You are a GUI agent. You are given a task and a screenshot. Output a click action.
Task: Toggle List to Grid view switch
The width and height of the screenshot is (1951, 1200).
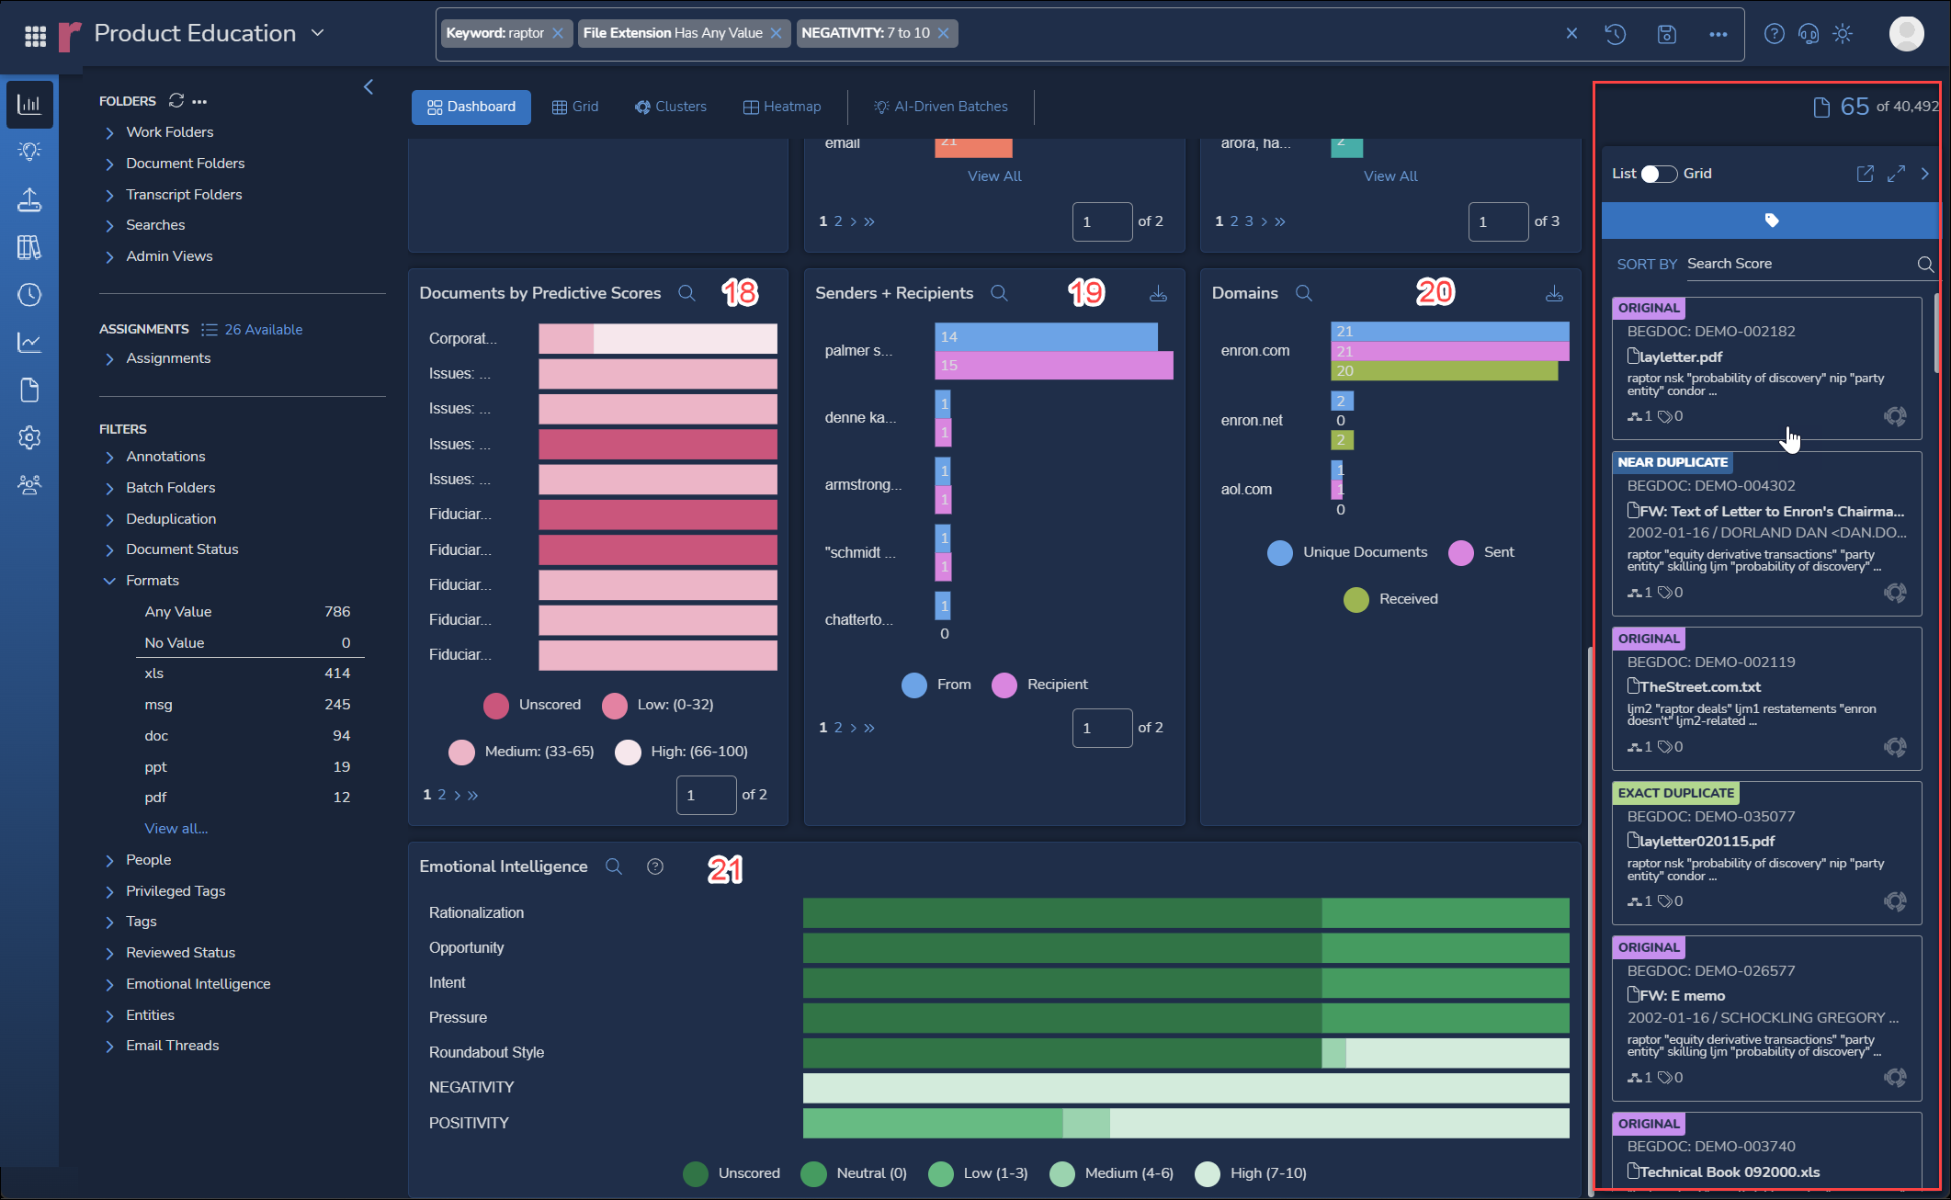click(x=1659, y=174)
